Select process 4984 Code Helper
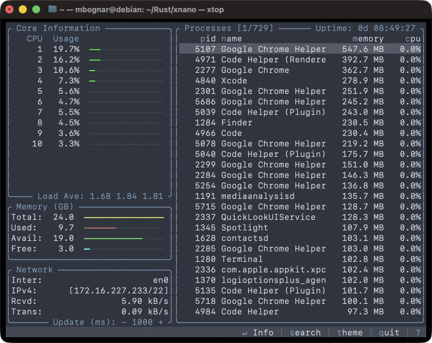 tap(300, 311)
